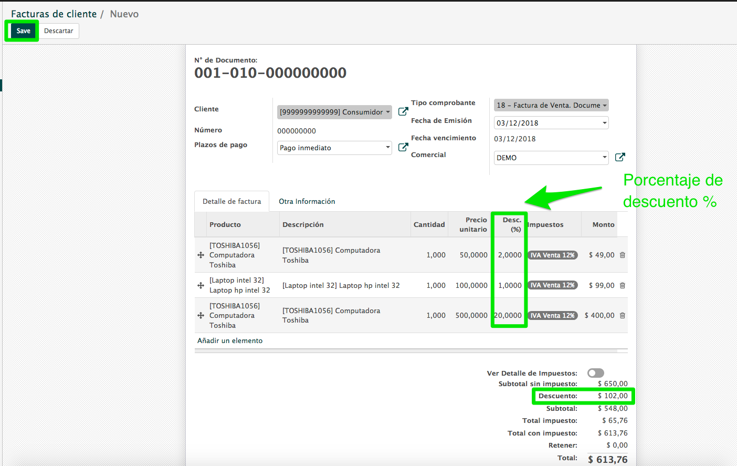Viewport: 737px width, 466px height.
Task: Grab drag handle of Laptop hp intel 32 row
Action: (201, 285)
